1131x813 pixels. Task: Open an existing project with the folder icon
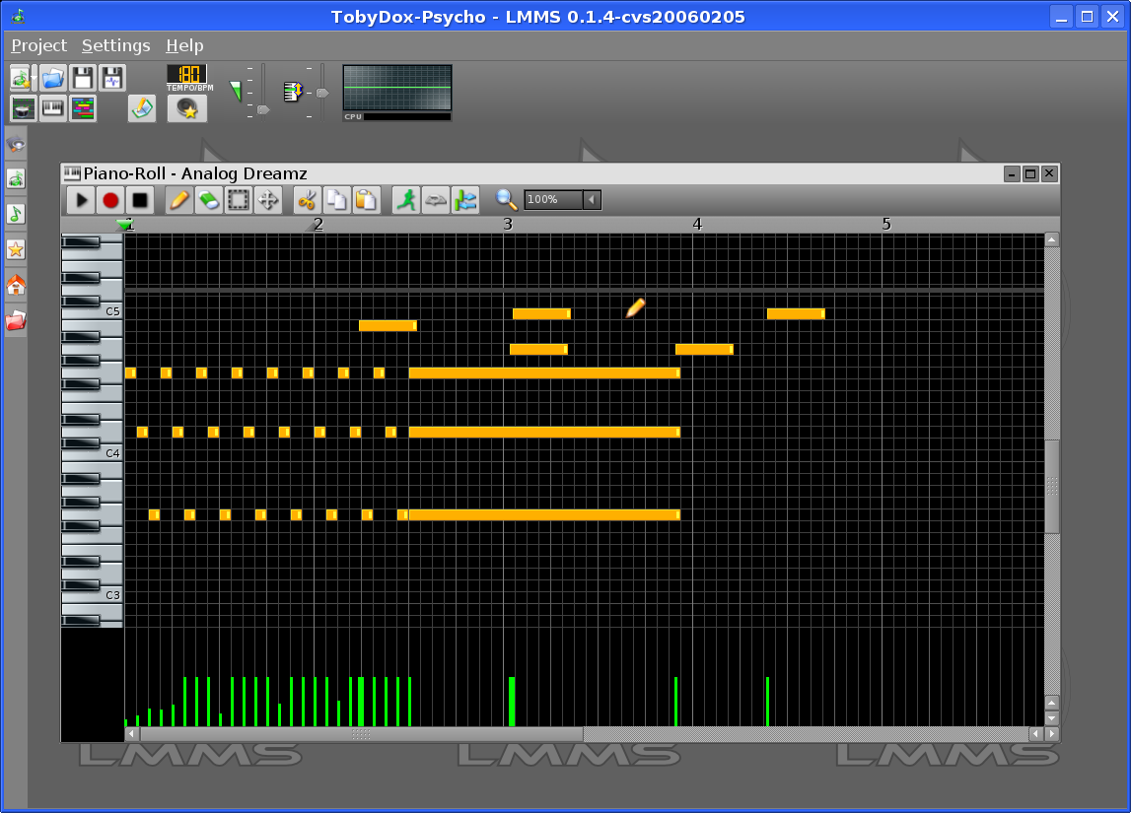pyautogui.click(x=52, y=78)
